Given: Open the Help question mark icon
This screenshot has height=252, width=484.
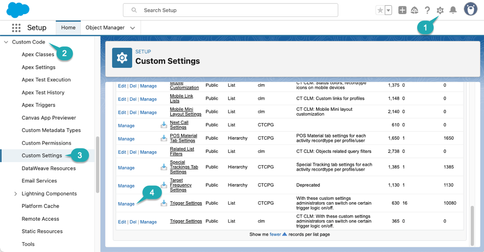Looking at the screenshot, I should tap(427, 10).
